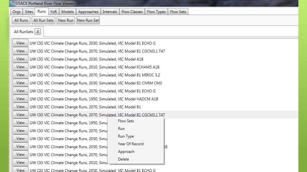Image resolution: width=307 pixels, height=172 pixels.
Task: Open the Flow Sets tab
Action: 178,12
